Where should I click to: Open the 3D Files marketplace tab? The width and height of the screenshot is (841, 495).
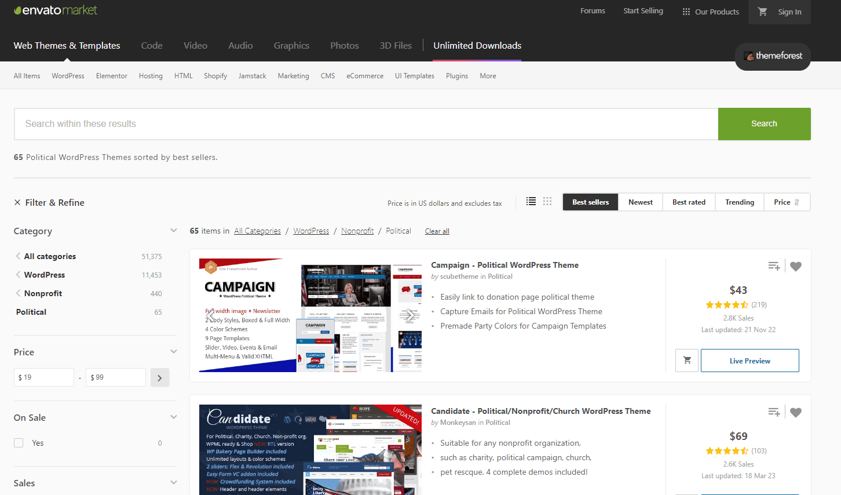coord(396,46)
